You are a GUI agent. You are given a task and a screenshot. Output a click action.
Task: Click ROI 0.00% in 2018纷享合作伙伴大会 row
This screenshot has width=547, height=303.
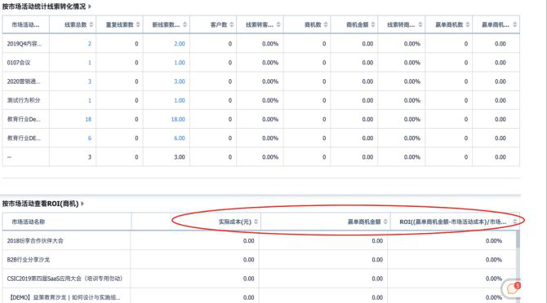click(494, 241)
